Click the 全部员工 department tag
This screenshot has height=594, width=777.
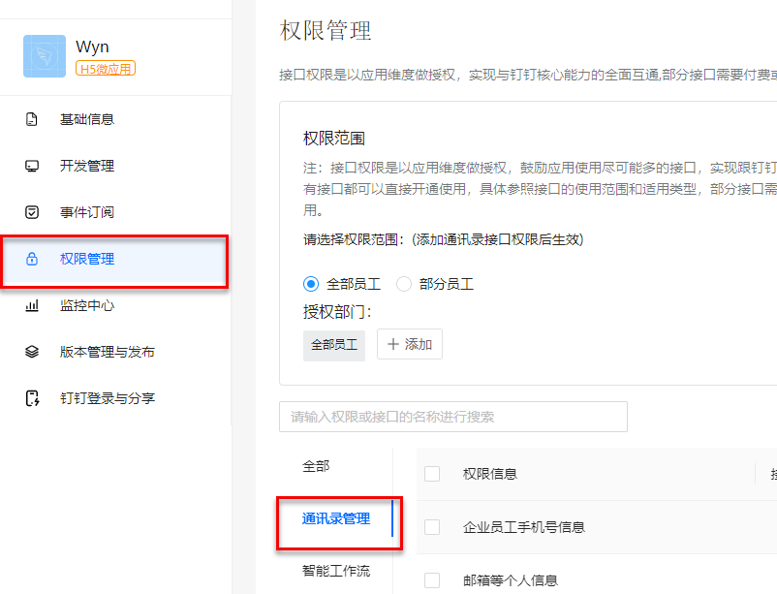coord(334,344)
